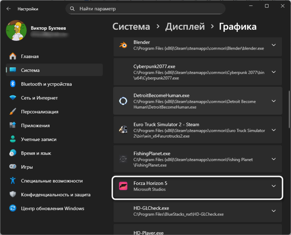The height and width of the screenshot is (235, 291).
Task: Click the Центр обновления Windows icon
Action: (x=13, y=208)
